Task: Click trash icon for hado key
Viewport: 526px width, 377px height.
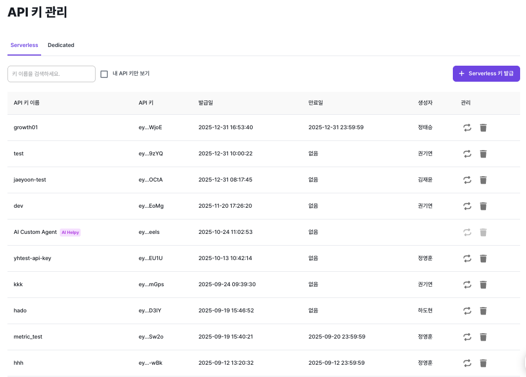Action: coord(483,311)
